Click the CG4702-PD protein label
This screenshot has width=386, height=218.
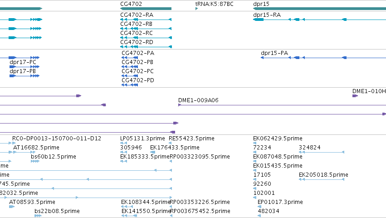[138, 80]
